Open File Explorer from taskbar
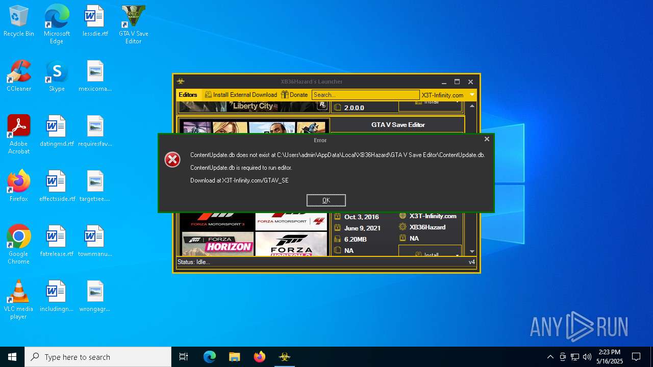The image size is (653, 367). click(x=234, y=357)
